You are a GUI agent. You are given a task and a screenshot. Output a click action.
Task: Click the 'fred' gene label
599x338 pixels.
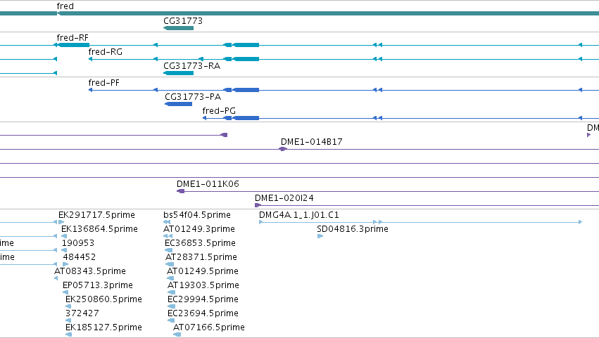[65, 6]
